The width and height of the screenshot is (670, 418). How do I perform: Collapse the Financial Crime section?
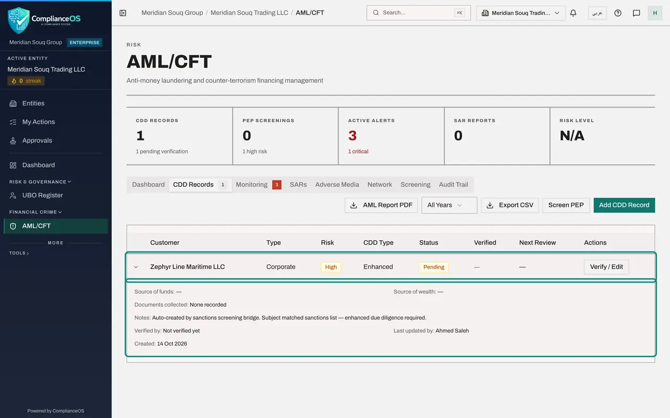(36, 212)
